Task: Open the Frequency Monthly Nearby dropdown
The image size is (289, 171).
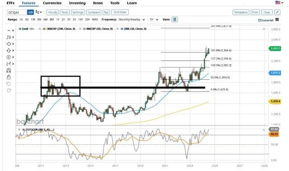Action: (132, 19)
